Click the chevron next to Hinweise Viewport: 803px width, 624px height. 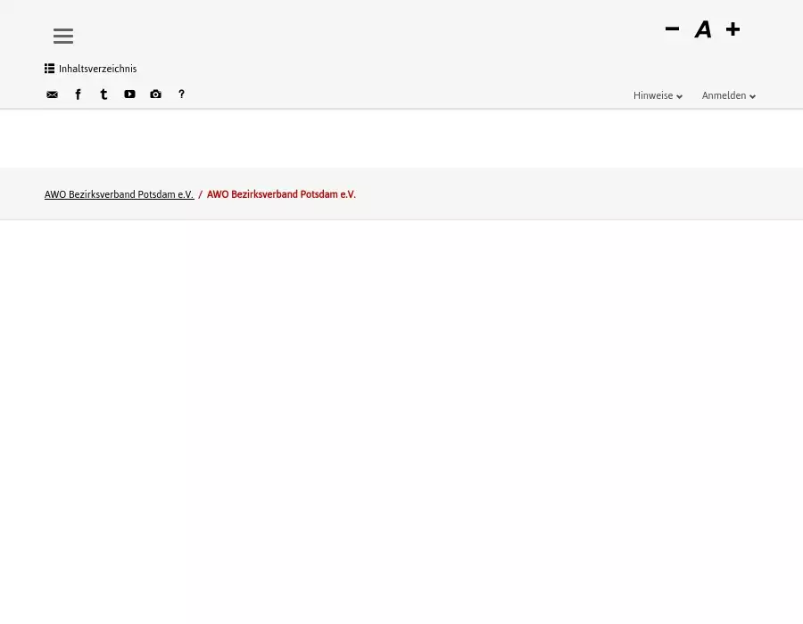[680, 97]
